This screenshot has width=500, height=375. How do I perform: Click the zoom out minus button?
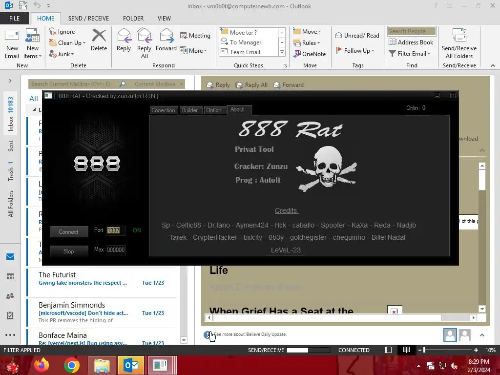click(x=420, y=350)
